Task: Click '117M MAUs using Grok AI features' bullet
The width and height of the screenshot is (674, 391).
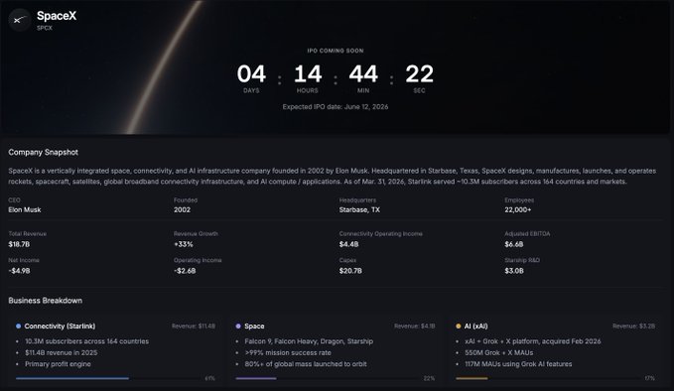Action: pos(518,364)
